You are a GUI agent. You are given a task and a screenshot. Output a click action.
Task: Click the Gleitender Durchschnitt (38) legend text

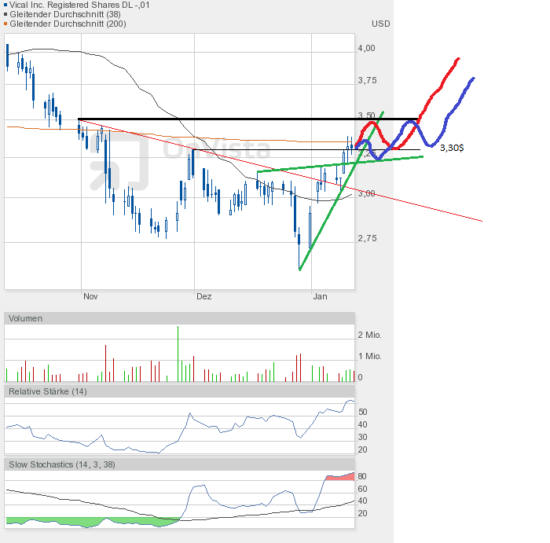[65, 14]
